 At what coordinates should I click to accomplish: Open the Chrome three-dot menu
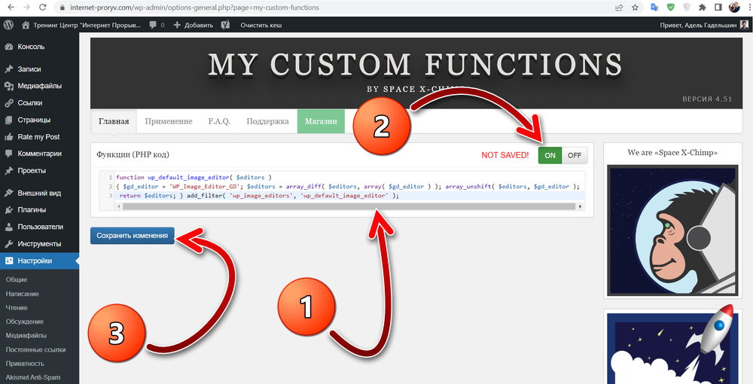(748, 8)
